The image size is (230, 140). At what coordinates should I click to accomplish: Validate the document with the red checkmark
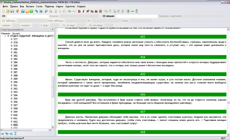(x=17, y=11)
